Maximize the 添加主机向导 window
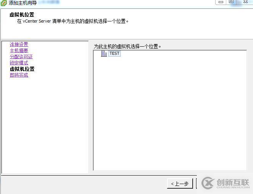 point(231,2)
